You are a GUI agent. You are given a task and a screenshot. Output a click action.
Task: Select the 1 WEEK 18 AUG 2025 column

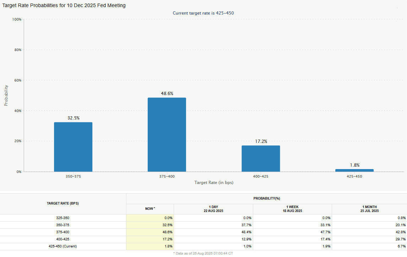(292, 209)
